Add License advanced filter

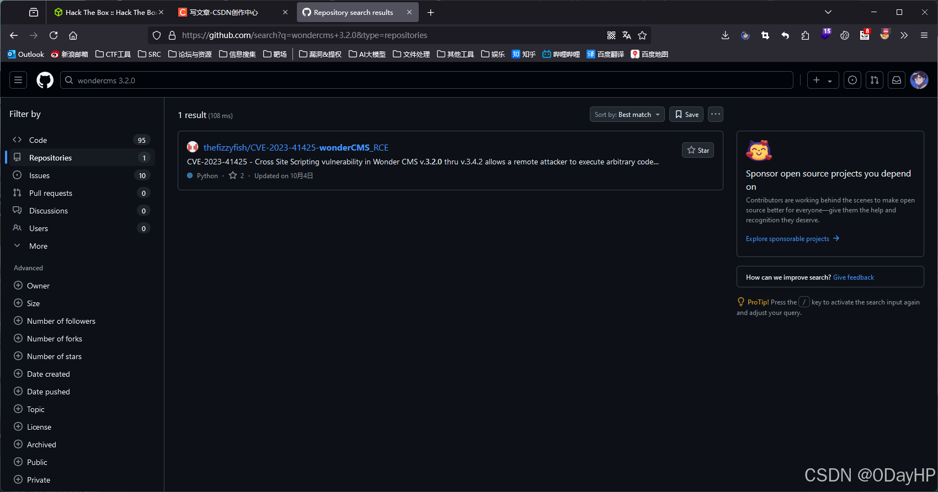point(33,427)
